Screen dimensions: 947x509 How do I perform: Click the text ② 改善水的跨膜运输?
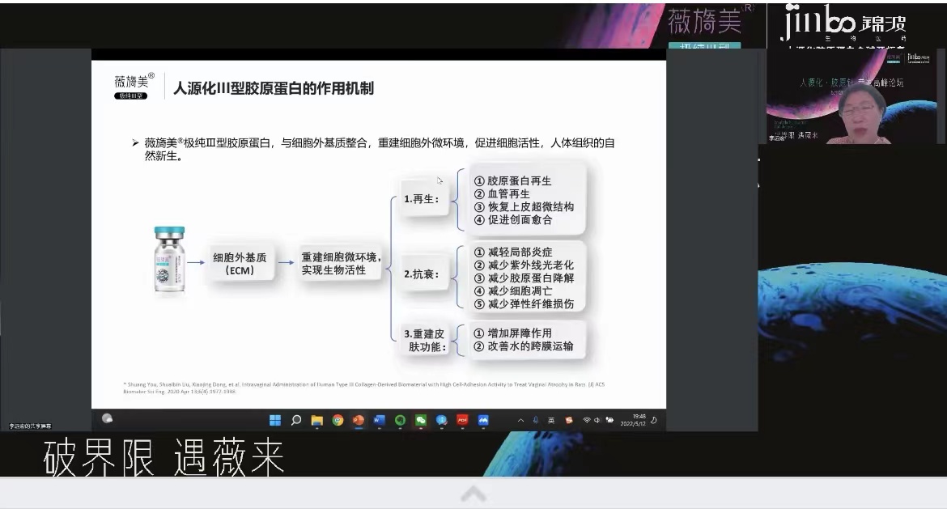tap(524, 346)
